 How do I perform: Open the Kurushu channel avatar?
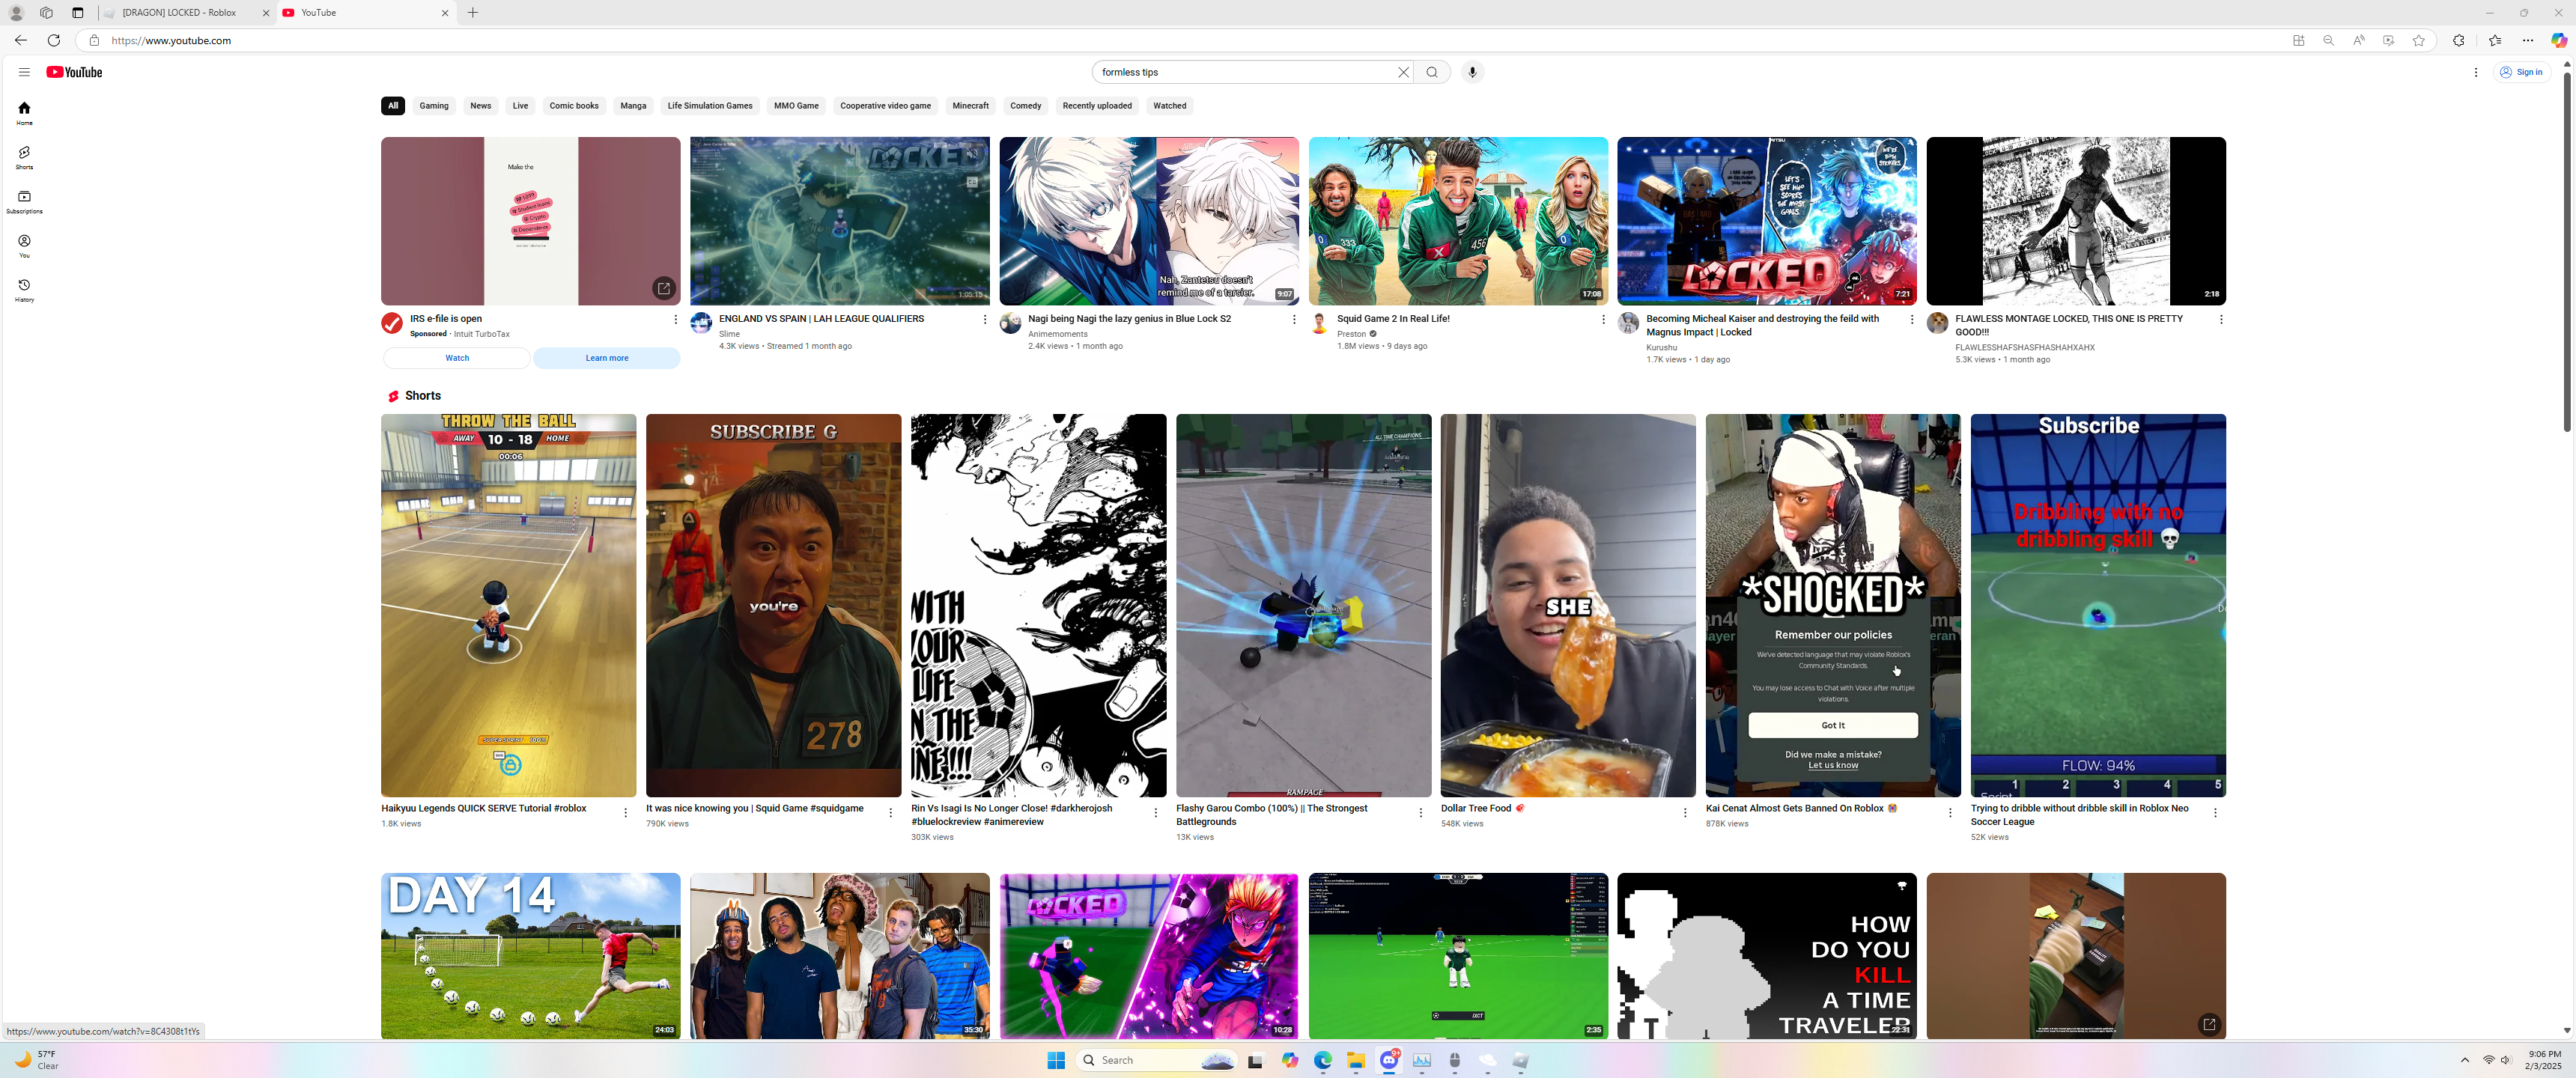(1628, 323)
